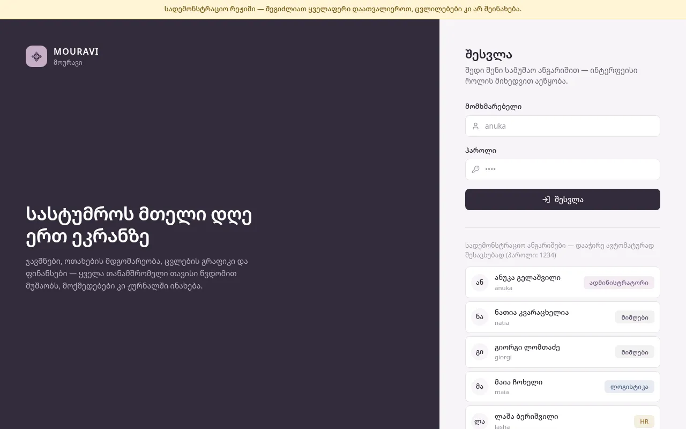Image resolution: width=686 pixels, height=429 pixels.
Task: Click the მა avatar for მაია ჩოხელი
Action: click(x=480, y=387)
